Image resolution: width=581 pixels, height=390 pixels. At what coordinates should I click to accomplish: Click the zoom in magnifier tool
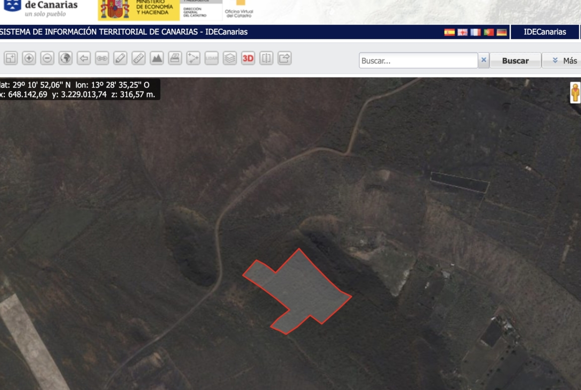click(x=29, y=58)
